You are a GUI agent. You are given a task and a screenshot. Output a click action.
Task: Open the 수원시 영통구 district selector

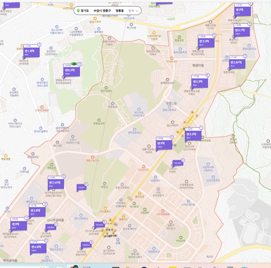pyautogui.click(x=102, y=11)
